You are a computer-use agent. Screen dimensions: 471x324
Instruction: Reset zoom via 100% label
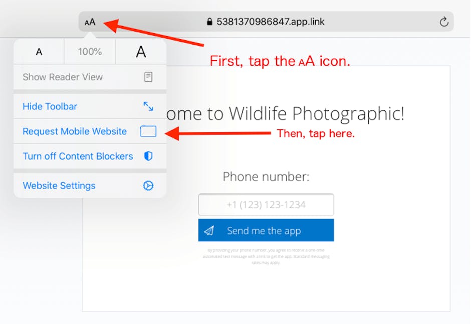tap(90, 52)
